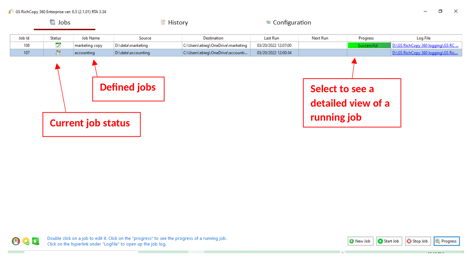Click the status icon for accounting job

coord(58,53)
